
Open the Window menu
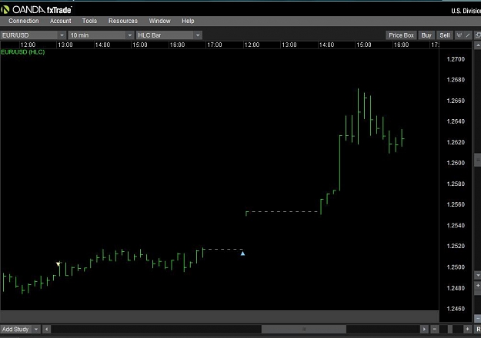point(159,21)
